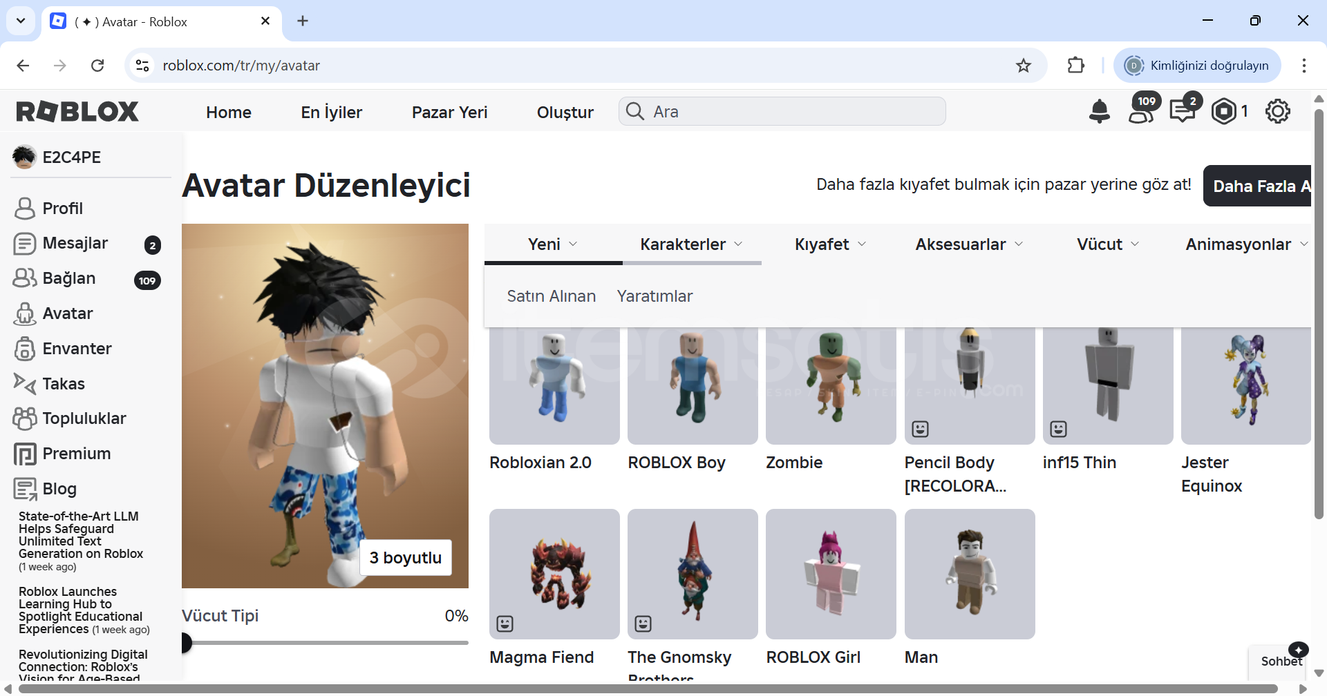Click the Ara search field
The height and width of the screenshot is (696, 1327).
[x=782, y=111]
